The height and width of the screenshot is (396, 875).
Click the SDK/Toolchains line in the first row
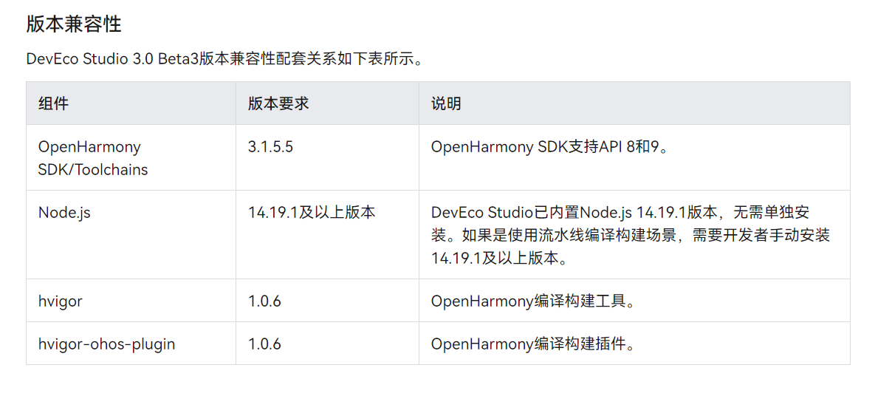click(93, 170)
